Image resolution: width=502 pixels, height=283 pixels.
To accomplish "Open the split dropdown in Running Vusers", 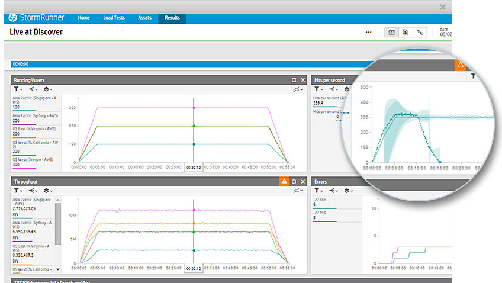I will 33,89.
